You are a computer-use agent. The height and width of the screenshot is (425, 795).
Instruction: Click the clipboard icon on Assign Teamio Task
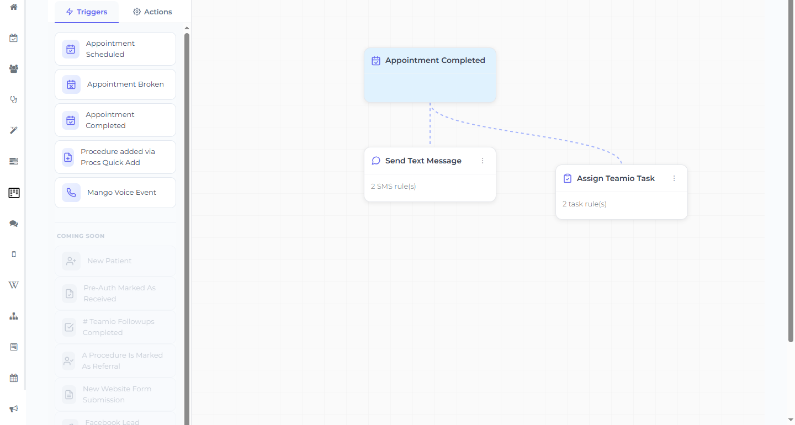click(568, 178)
